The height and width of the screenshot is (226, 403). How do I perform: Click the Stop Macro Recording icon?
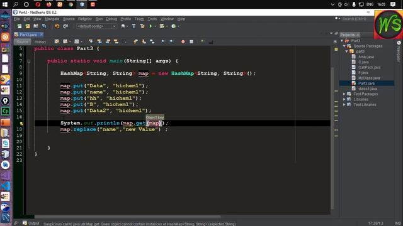click(191, 41)
